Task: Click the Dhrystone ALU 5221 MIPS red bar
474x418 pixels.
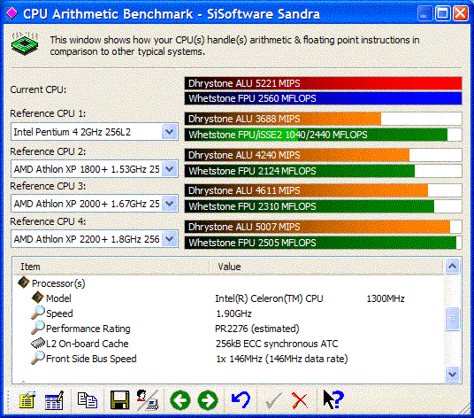Action: [x=323, y=83]
